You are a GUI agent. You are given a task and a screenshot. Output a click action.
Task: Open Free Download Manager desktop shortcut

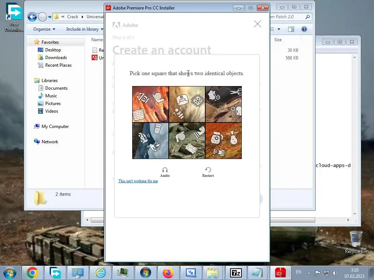coord(14,17)
